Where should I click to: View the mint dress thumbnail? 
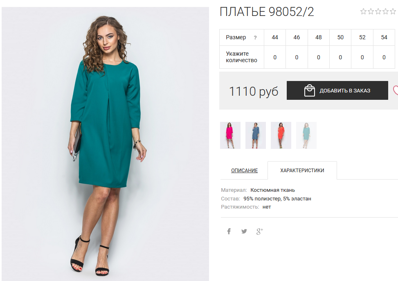tap(306, 135)
